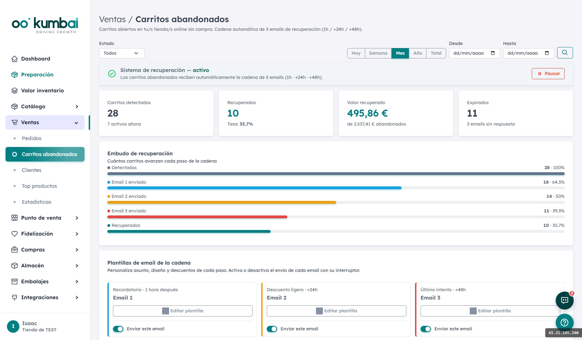Click Editar plantilla for Email 2
Screen dimensions: 582x340
point(336,311)
